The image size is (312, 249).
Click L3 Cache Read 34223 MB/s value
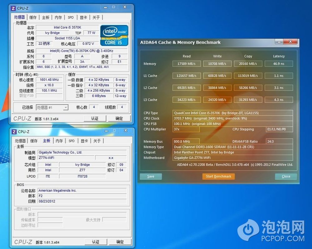point(187,100)
